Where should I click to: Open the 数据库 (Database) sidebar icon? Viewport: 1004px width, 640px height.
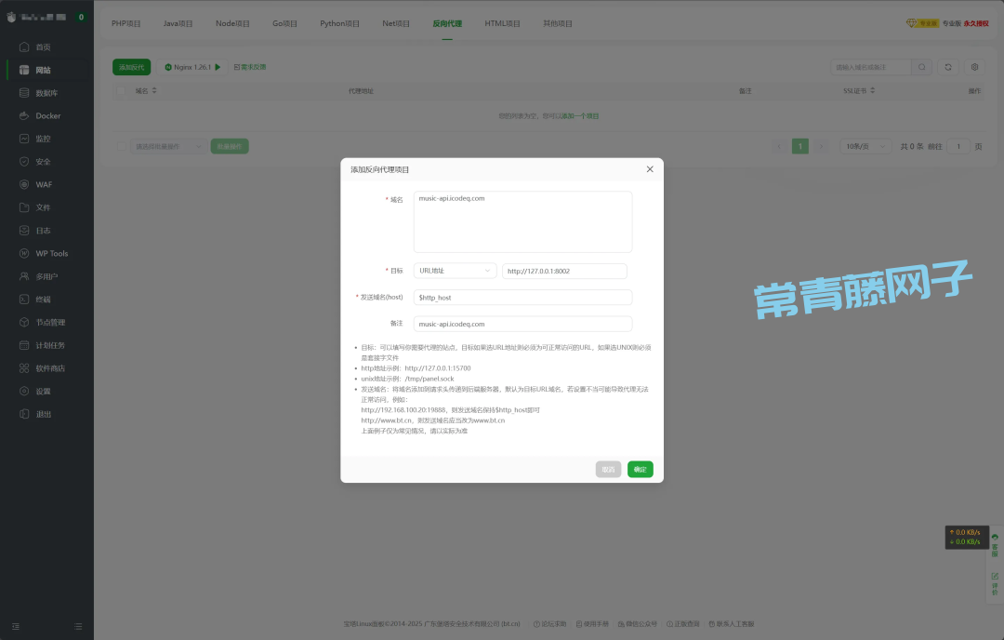tap(25, 93)
